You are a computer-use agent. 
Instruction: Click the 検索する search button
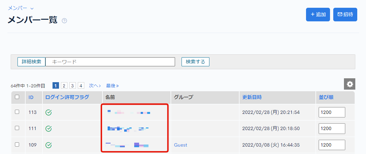(195, 62)
